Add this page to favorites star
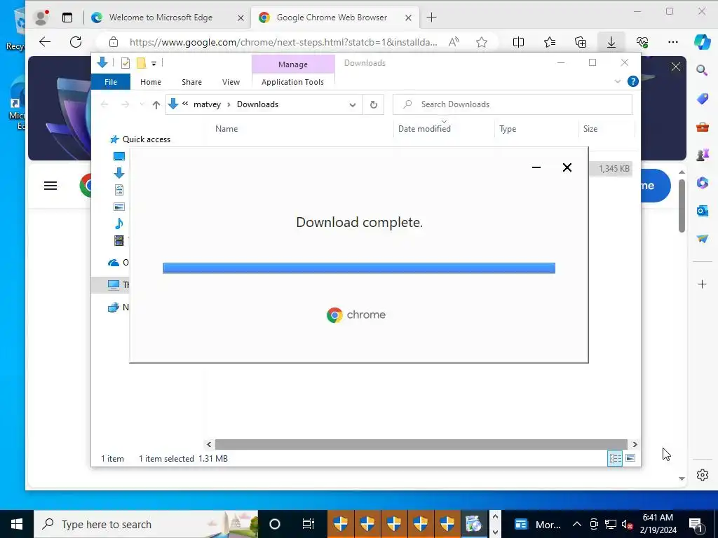The width and height of the screenshot is (718, 538). click(x=481, y=42)
